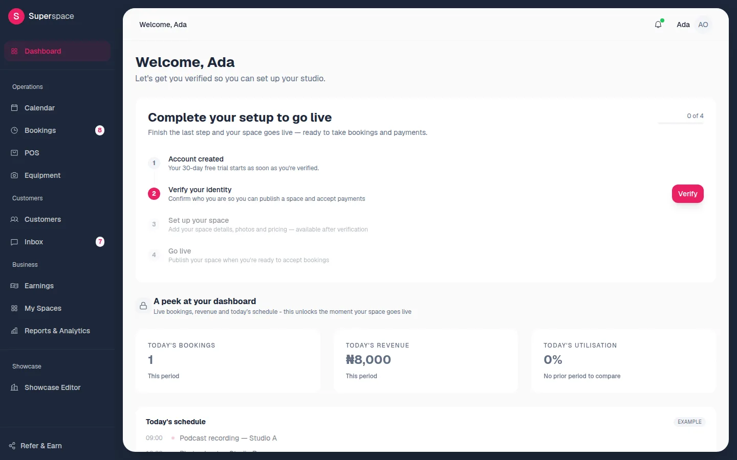Screen dimensions: 737x460
Task: Click the Dashboard grid icon
Action: point(14,51)
